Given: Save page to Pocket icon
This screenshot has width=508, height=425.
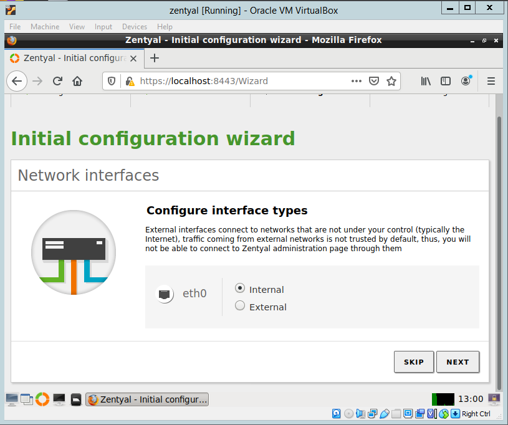Looking at the screenshot, I should (374, 81).
